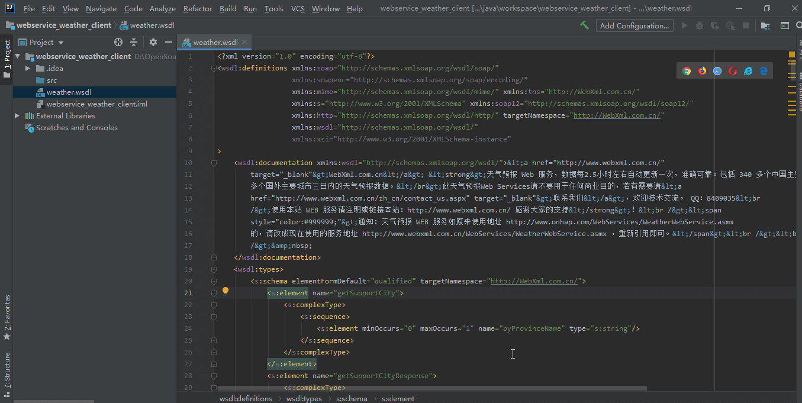Open in Firefox browser icon
Viewport: 802px width, 403px height.
tap(702, 71)
